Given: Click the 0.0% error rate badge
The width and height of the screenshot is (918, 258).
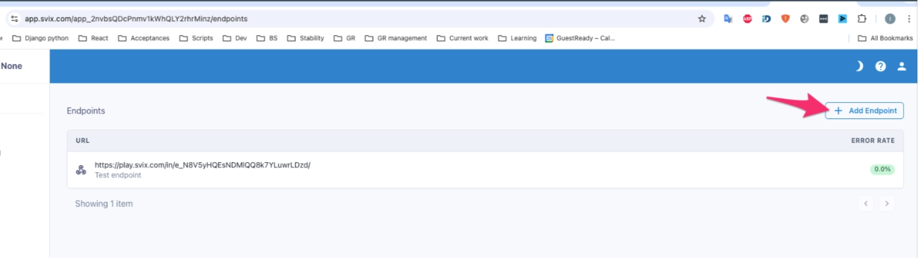Looking at the screenshot, I should tap(882, 169).
